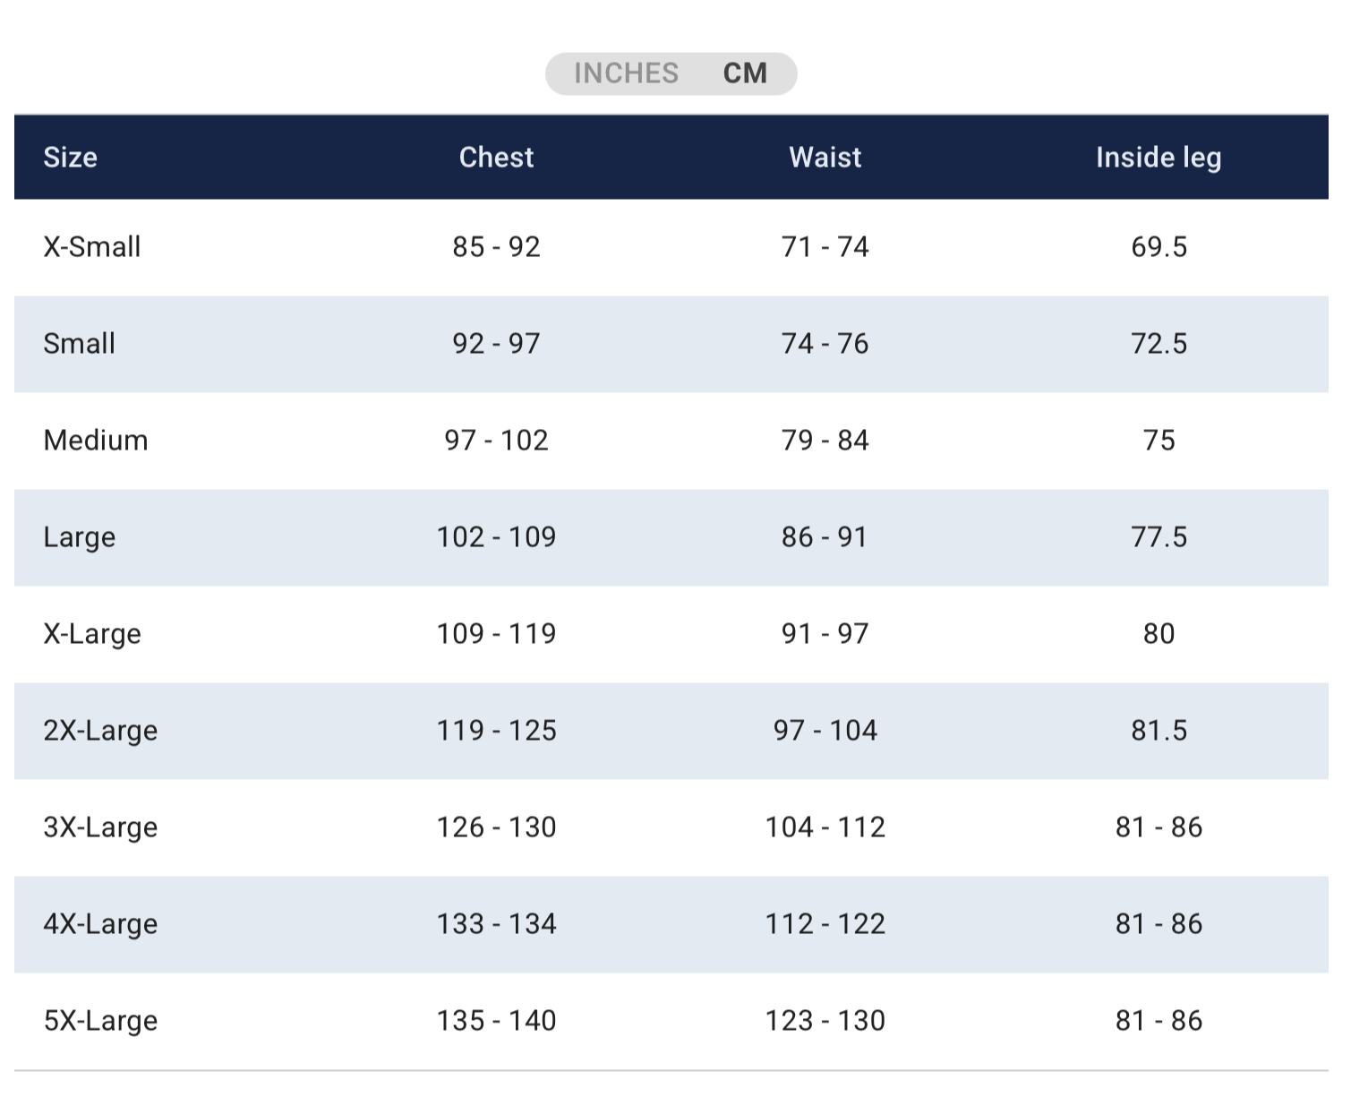Select the Small size row label

[x=80, y=344]
